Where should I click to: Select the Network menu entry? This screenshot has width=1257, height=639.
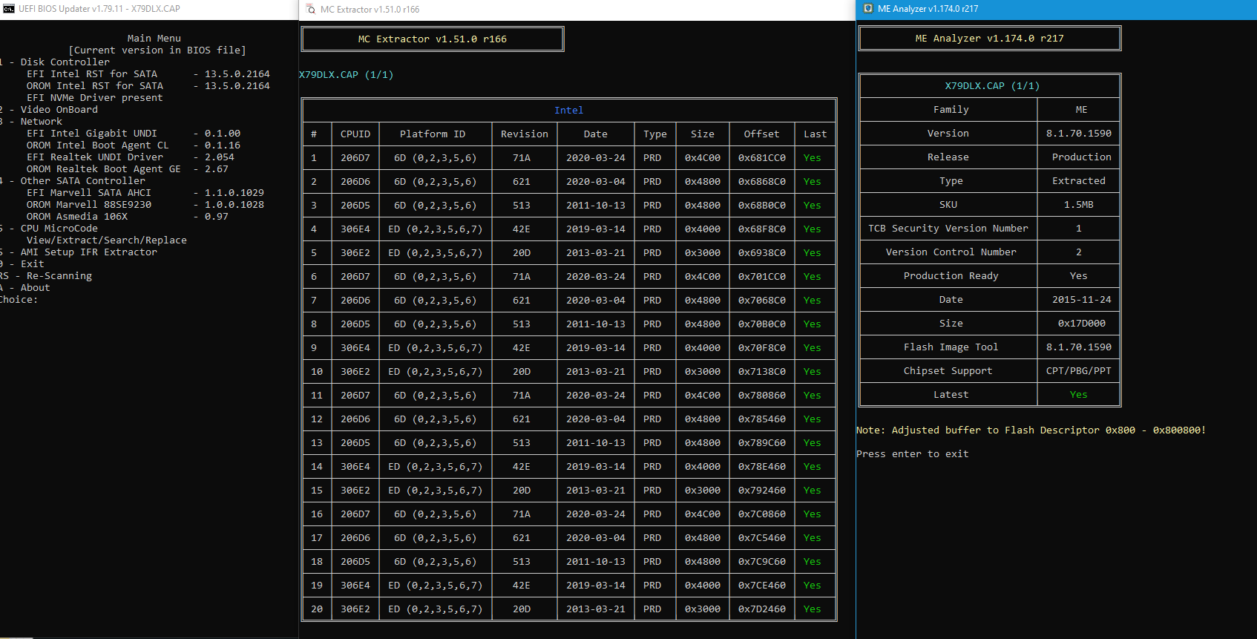[31, 122]
